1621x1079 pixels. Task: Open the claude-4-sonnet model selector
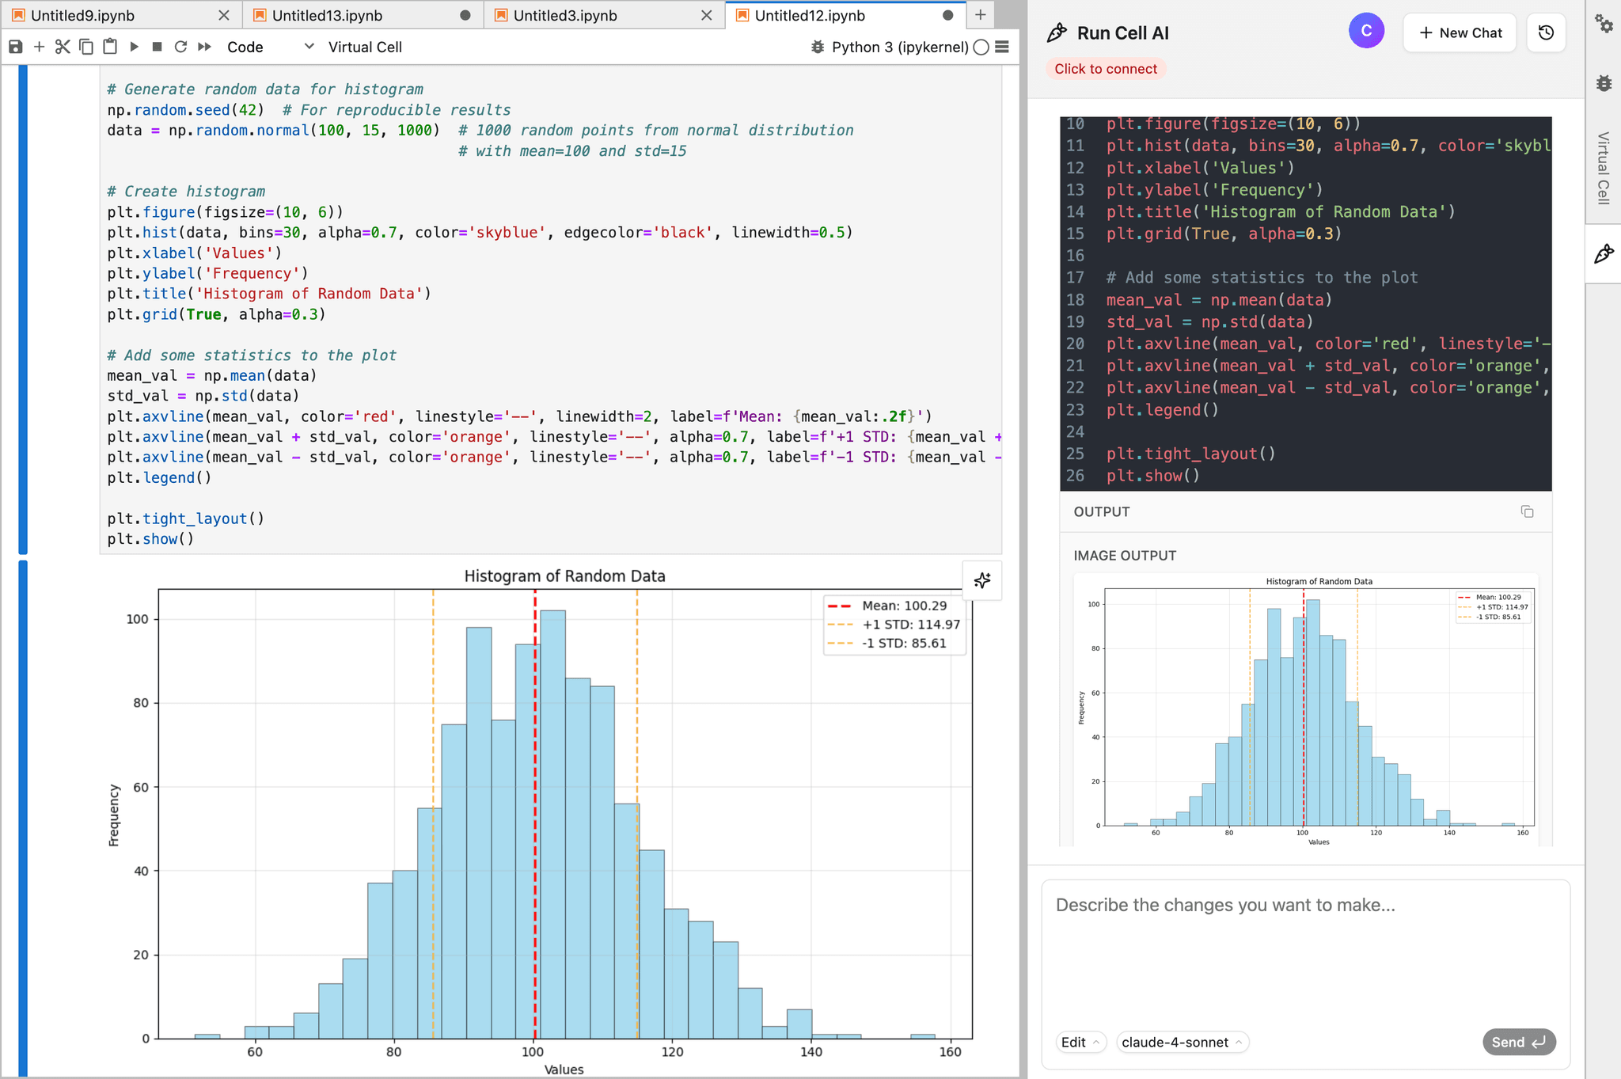click(x=1182, y=1043)
